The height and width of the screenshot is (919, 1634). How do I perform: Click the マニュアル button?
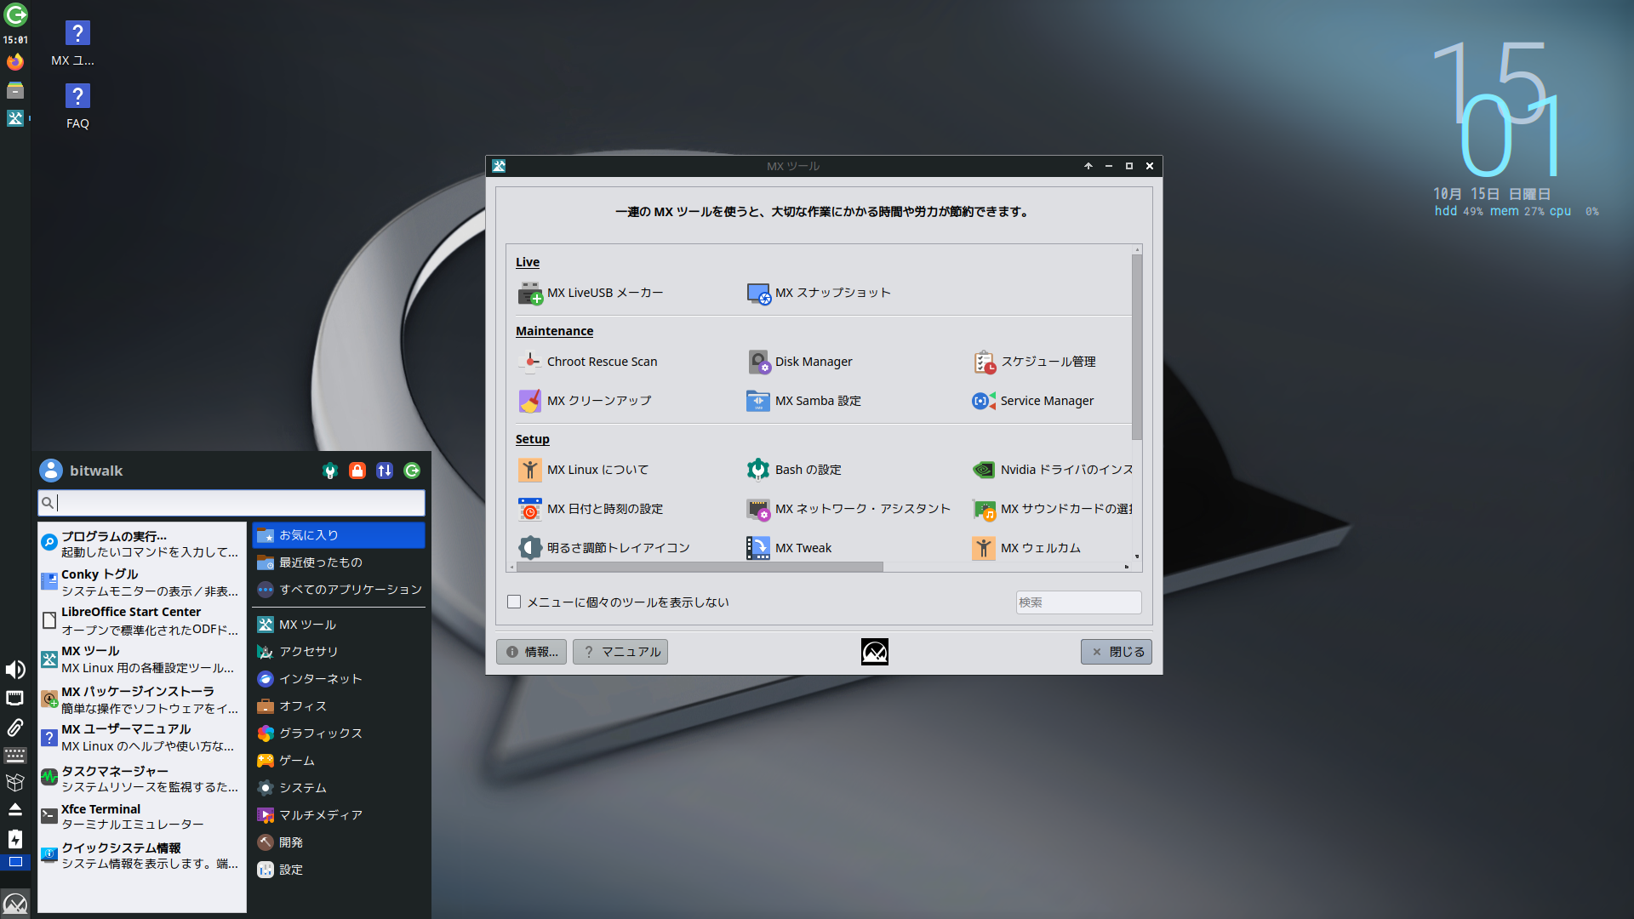[620, 652]
